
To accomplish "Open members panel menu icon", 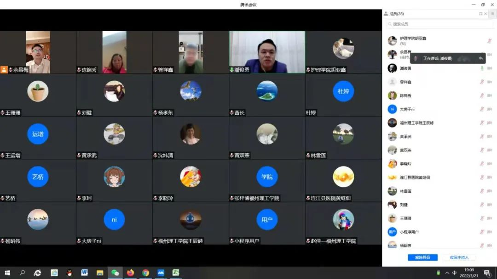I will [x=492, y=14].
